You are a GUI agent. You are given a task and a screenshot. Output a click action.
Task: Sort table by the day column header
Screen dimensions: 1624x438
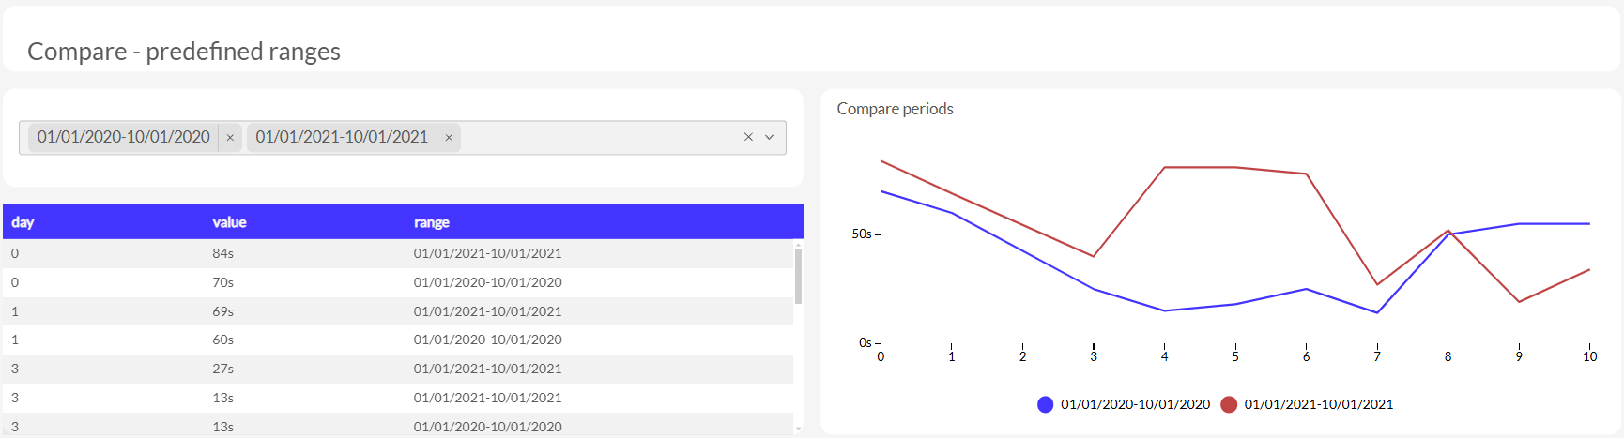coord(23,222)
